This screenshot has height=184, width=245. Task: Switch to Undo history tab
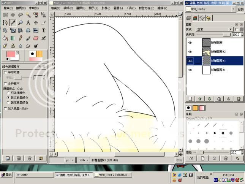pyautogui.click(x=209, y=18)
